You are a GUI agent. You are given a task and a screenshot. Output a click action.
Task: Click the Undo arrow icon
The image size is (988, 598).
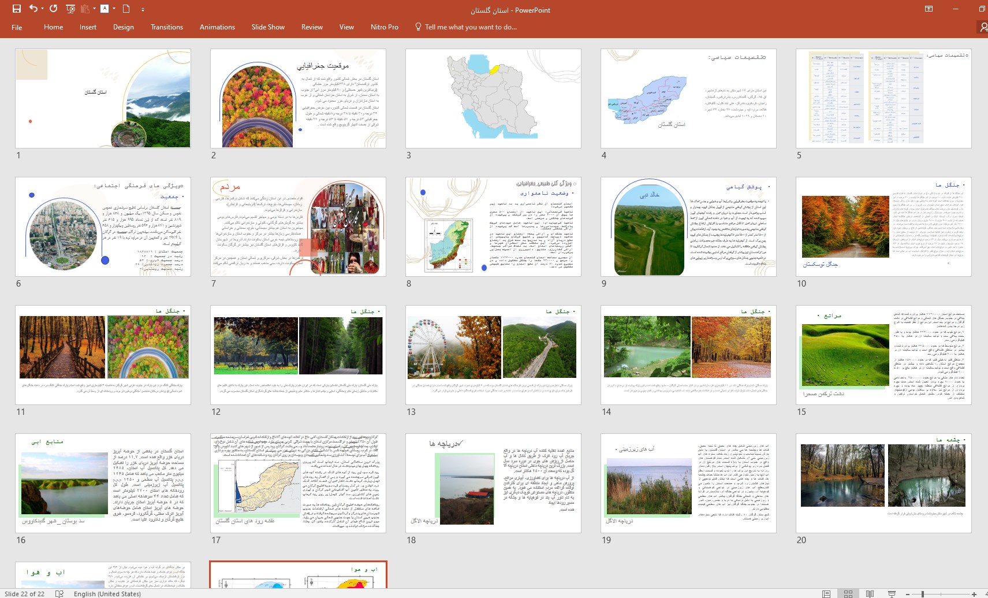pos(33,9)
